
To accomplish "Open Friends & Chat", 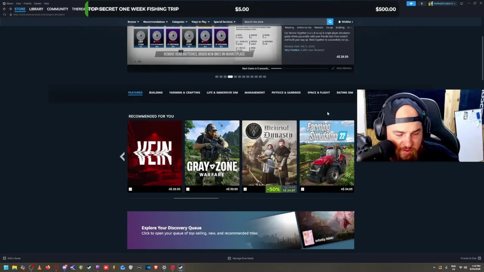I will pyautogui.click(x=470, y=258).
